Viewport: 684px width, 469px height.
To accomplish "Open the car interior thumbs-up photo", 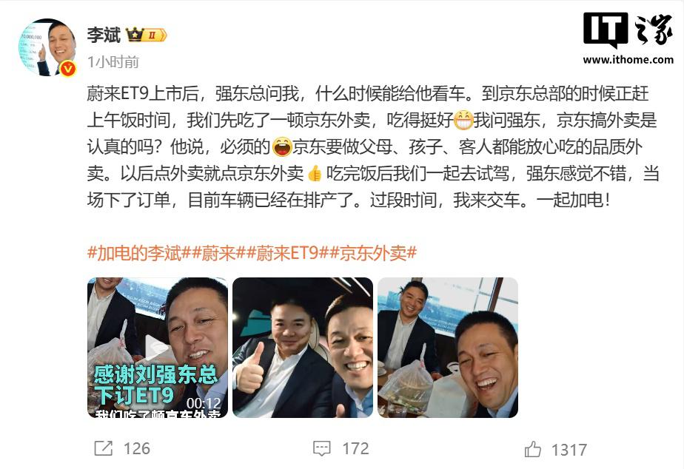I will [303, 348].
